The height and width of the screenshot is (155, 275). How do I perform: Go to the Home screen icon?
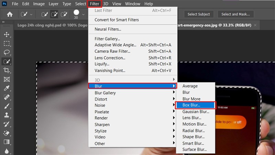tap(10, 14)
